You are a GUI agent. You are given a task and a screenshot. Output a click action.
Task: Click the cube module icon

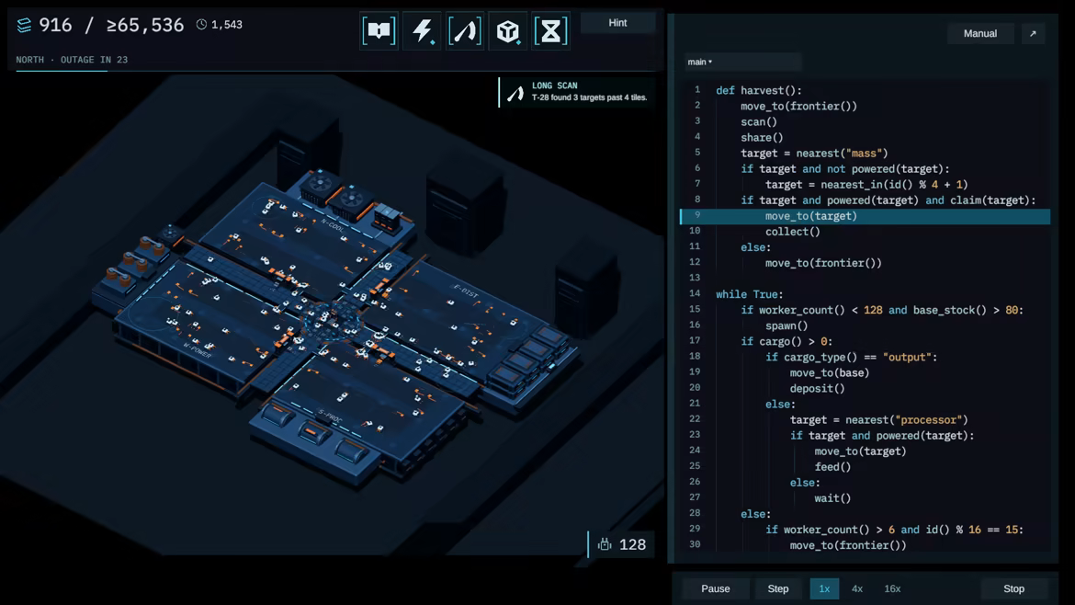(x=507, y=31)
